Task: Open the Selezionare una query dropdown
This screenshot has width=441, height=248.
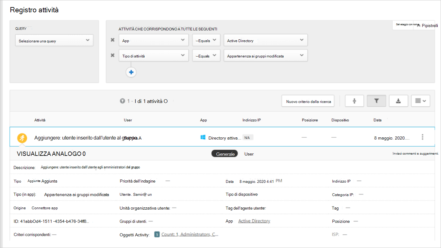Action: [x=54, y=40]
